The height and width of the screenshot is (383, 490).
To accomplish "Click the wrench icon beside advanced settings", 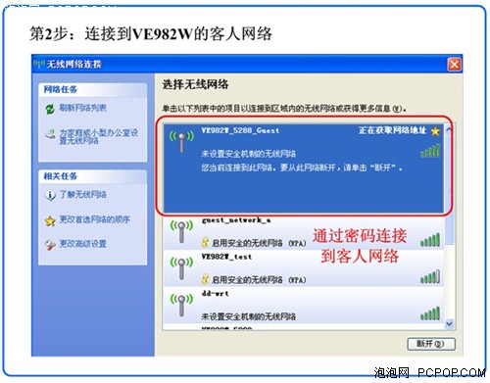I will 50,245.
